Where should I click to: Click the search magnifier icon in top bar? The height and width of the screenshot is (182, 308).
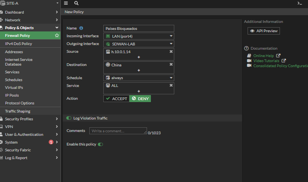[x=76, y=3]
